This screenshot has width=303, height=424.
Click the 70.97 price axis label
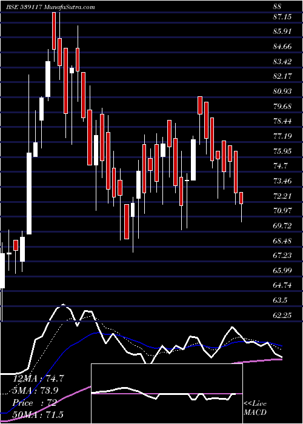click(282, 211)
